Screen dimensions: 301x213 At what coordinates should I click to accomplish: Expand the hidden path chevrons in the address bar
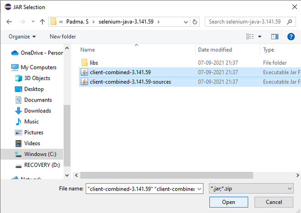(61, 22)
